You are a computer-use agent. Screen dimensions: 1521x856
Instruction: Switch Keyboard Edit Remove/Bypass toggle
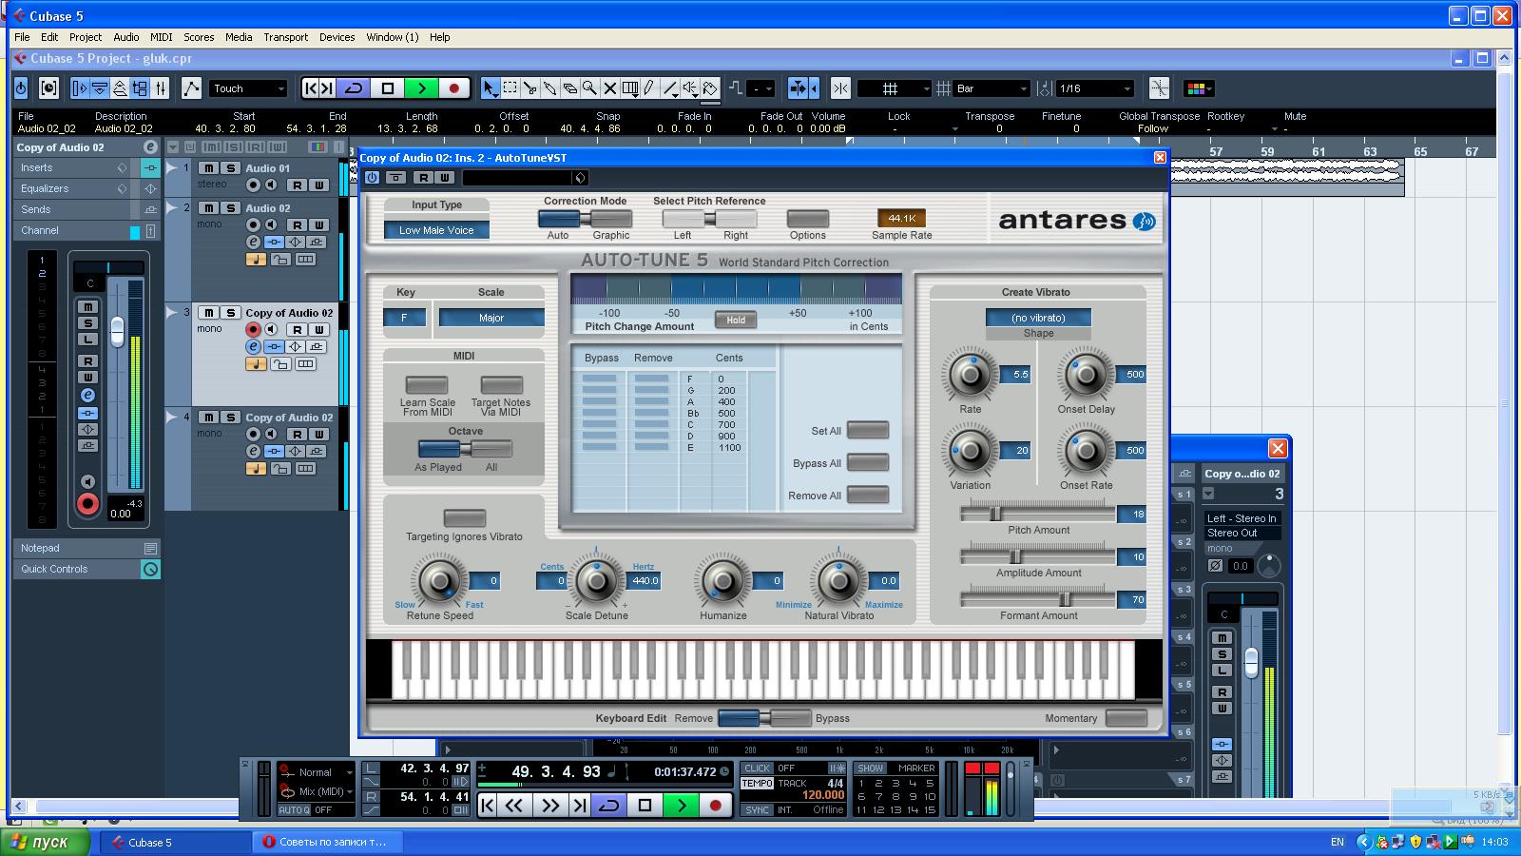[x=764, y=718]
